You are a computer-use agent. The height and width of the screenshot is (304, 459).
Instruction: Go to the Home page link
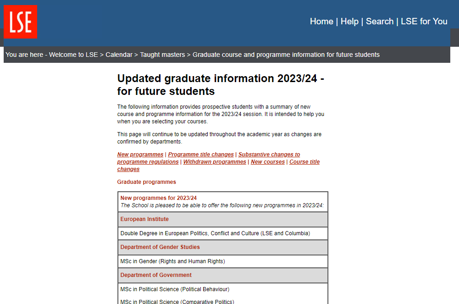tap(321, 22)
